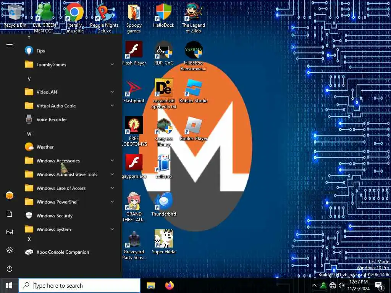Open the clock showing 12:57 PM
The image size is (391, 293).
click(359, 285)
